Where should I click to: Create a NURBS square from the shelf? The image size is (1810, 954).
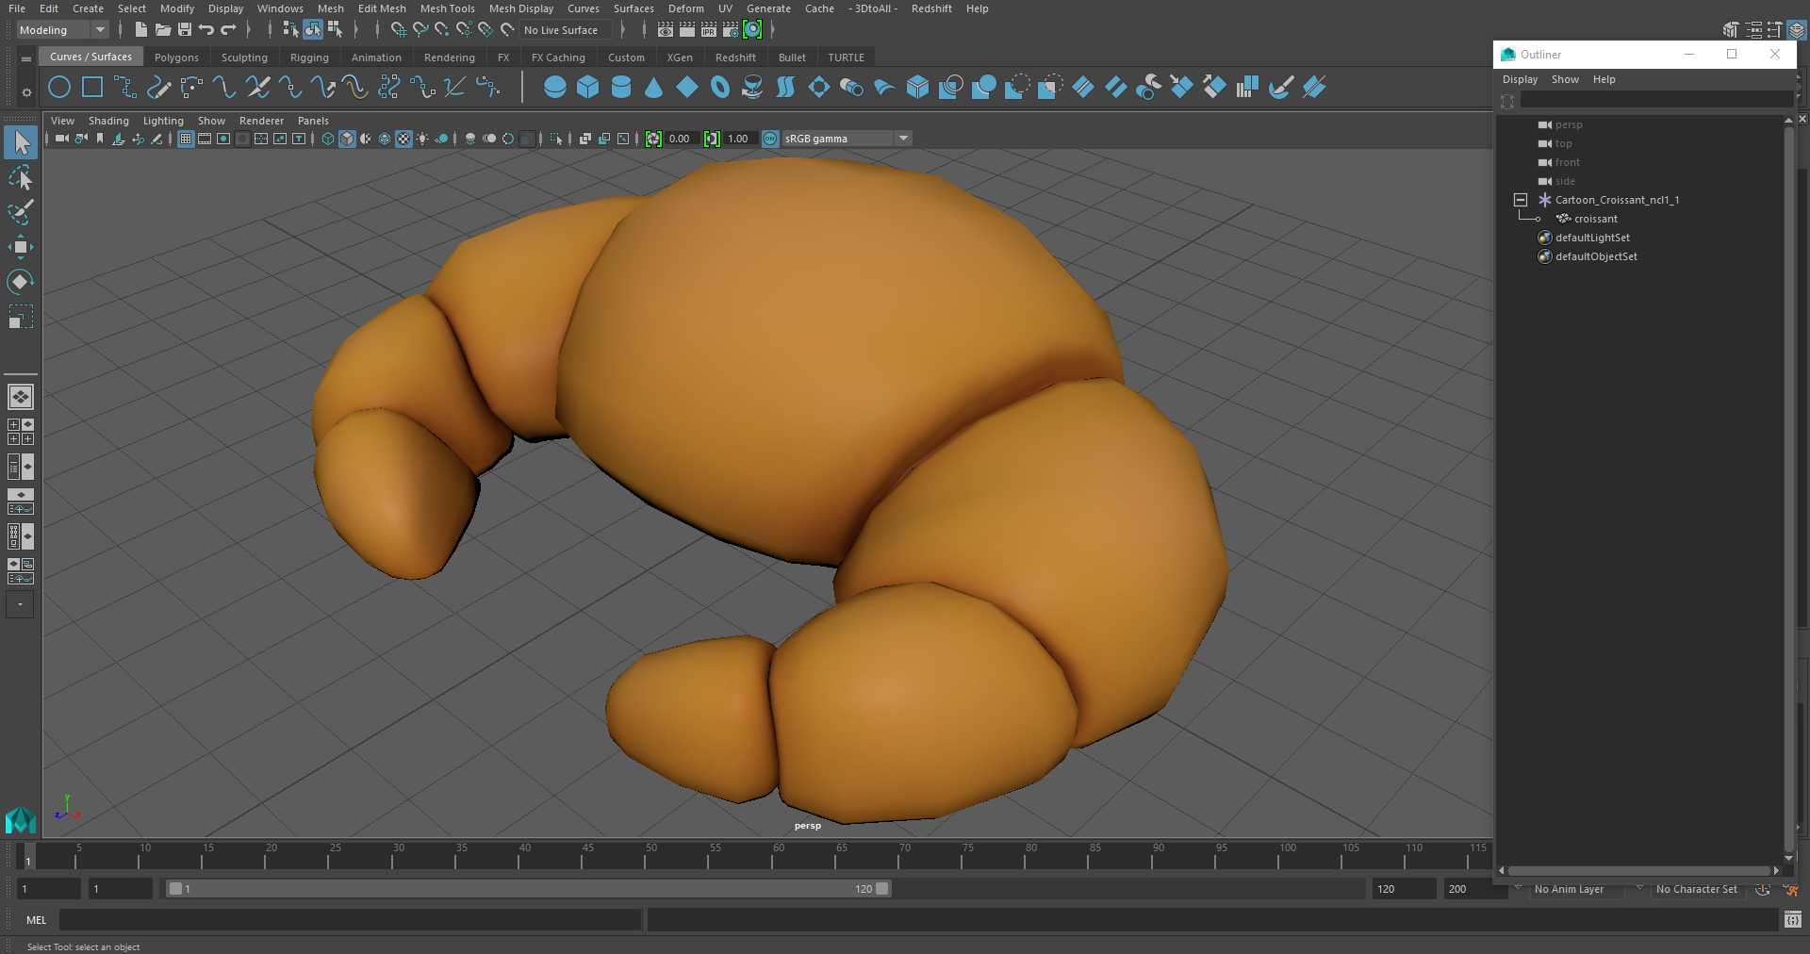click(92, 88)
